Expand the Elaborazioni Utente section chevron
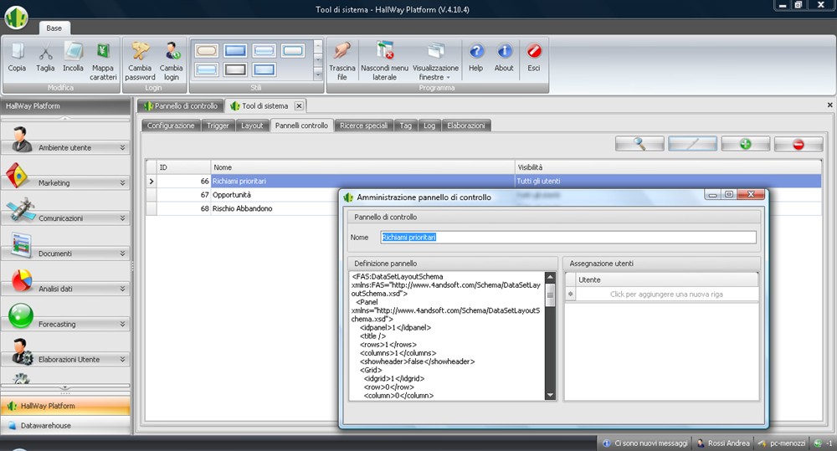The image size is (837, 451). [x=122, y=359]
